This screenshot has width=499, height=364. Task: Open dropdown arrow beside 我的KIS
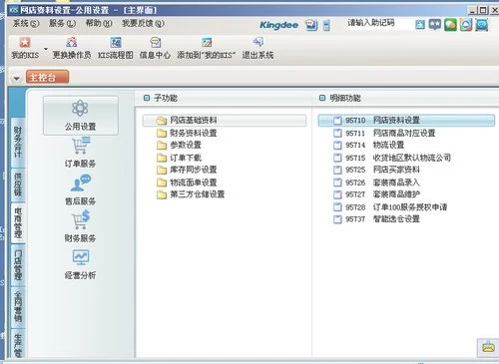46,49
